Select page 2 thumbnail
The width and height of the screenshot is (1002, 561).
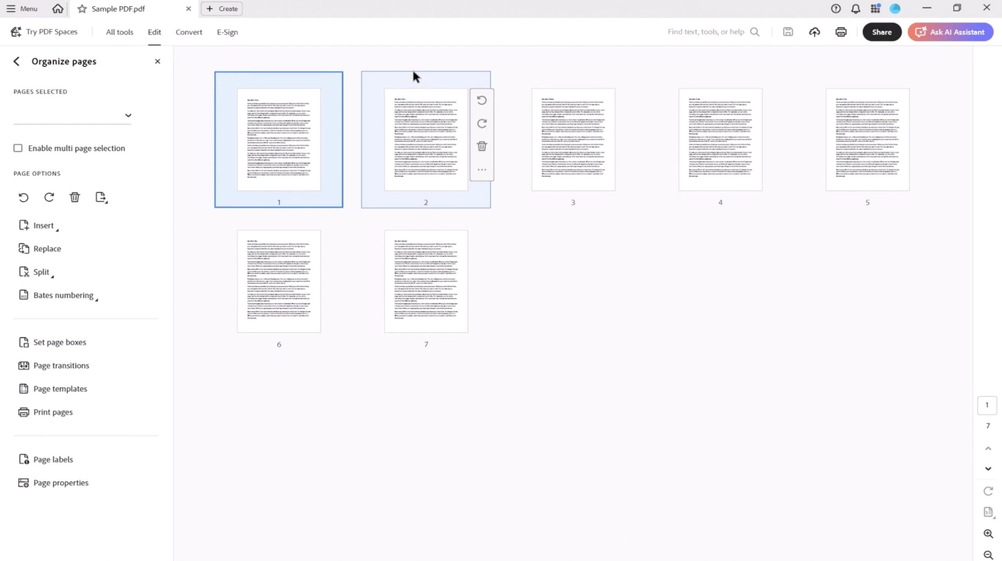(426, 140)
